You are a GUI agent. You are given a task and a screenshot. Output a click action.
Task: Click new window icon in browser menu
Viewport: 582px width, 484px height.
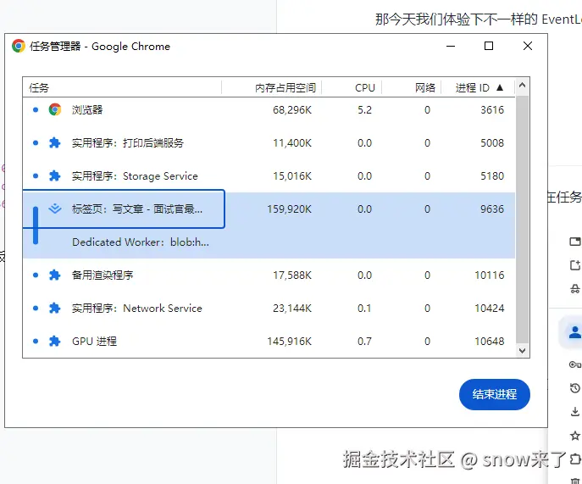coord(575,264)
